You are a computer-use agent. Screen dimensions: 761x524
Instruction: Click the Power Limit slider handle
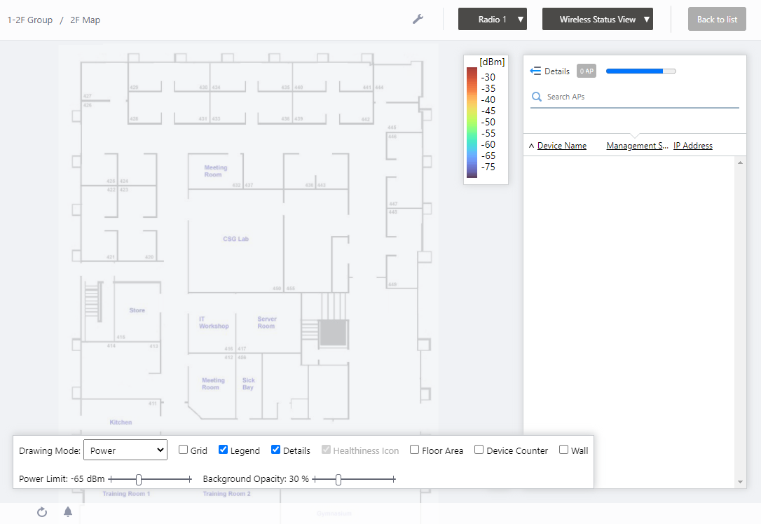pyautogui.click(x=139, y=479)
